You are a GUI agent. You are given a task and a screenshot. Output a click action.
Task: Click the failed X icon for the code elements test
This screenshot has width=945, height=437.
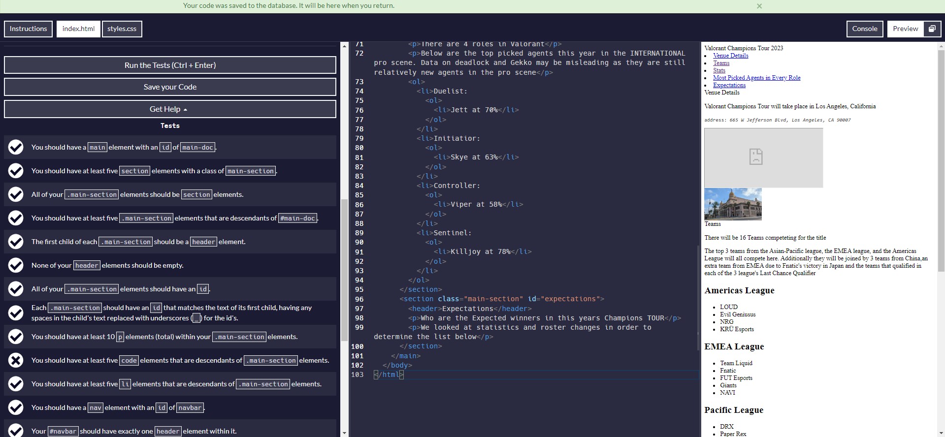pyautogui.click(x=16, y=360)
